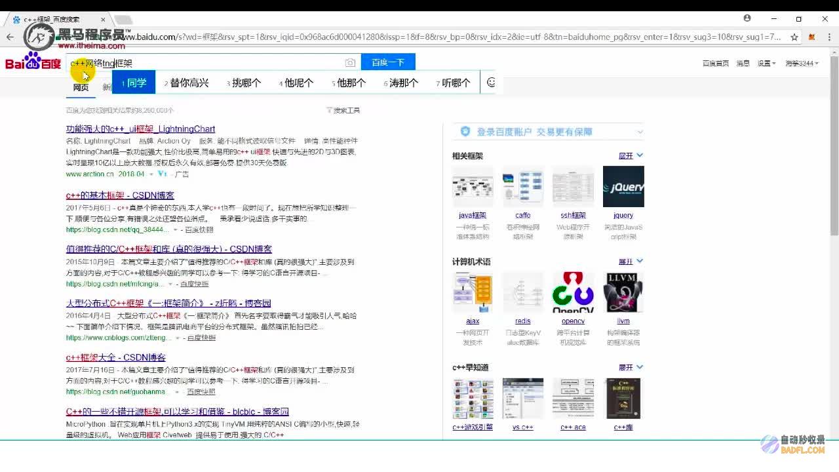Viewport: 839px width, 472px height.
Task: Open result 大型分布式C++框架《一:框架简介》
Action: 168,304
